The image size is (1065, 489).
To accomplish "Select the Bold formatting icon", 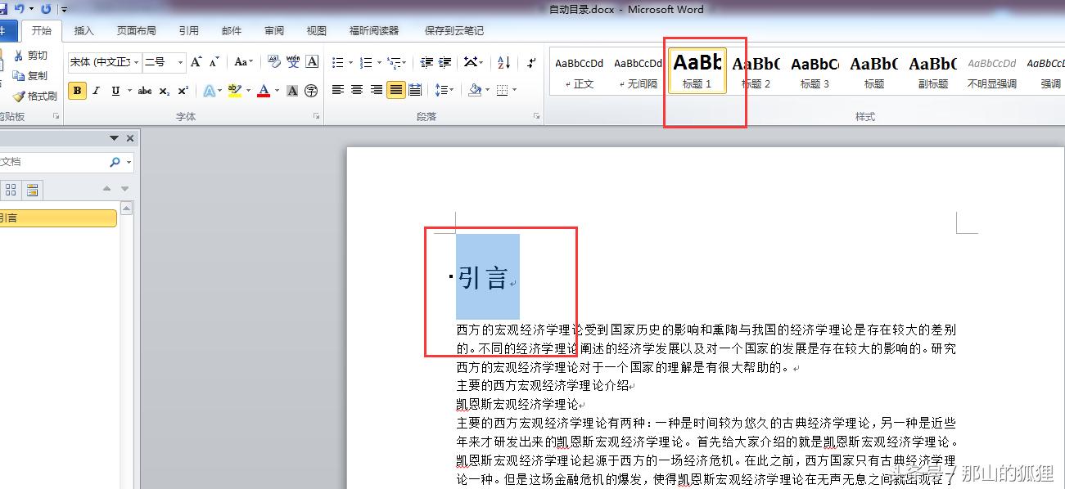I will pos(76,90).
